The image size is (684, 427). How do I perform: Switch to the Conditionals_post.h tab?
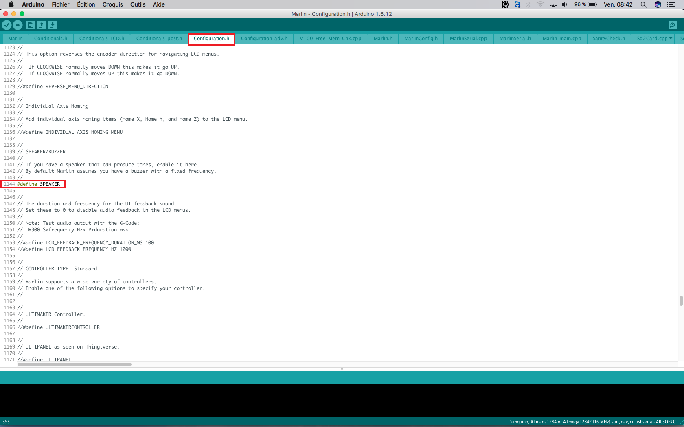[x=159, y=39]
